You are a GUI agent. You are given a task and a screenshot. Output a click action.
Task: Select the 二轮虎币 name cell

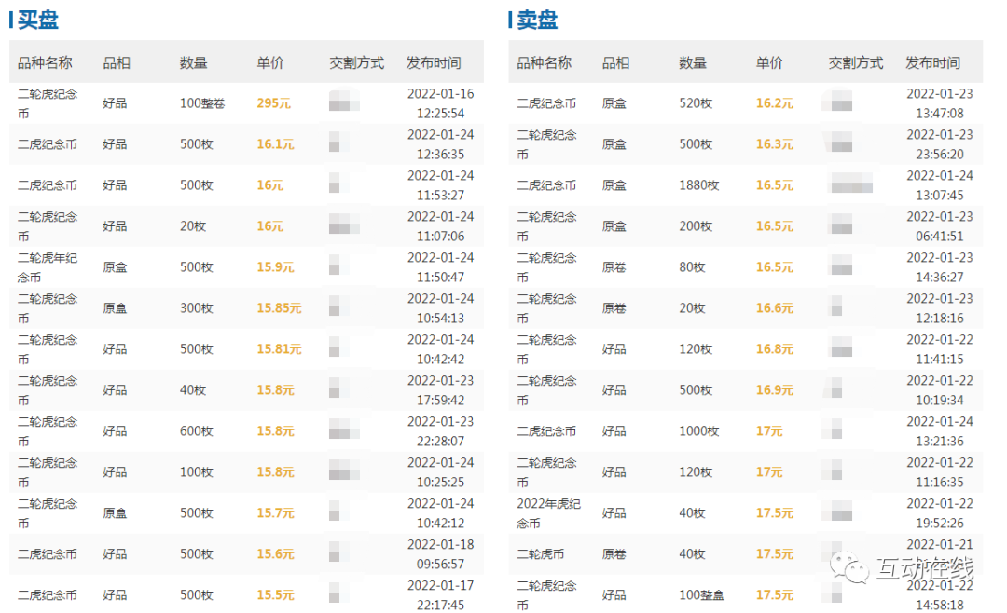pyautogui.click(x=540, y=554)
